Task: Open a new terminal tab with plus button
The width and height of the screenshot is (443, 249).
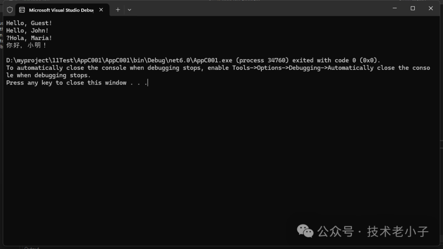Action: click(x=118, y=10)
